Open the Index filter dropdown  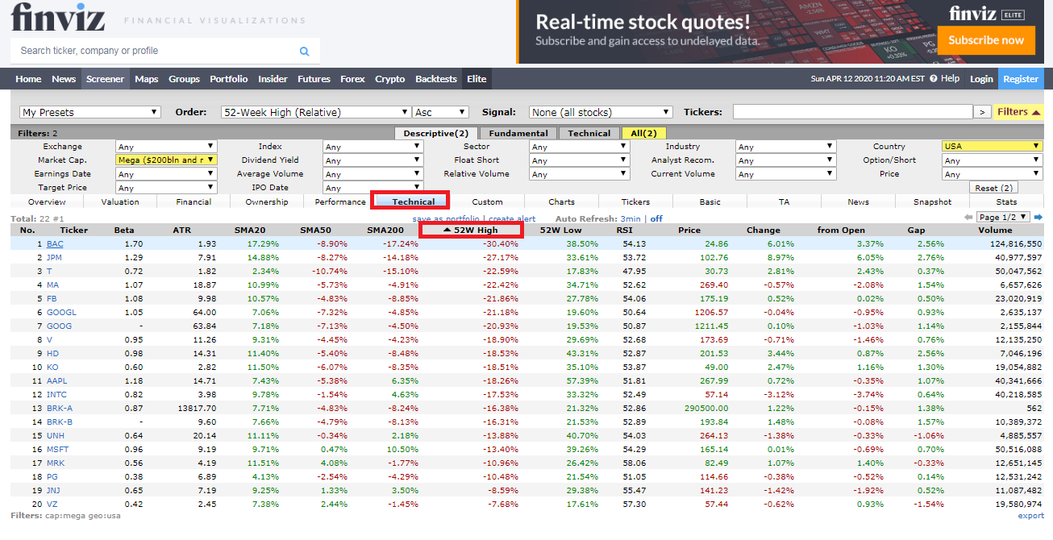coord(373,147)
